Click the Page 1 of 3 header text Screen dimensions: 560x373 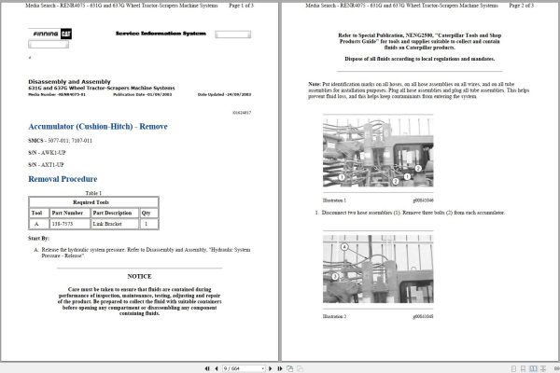[241, 6]
